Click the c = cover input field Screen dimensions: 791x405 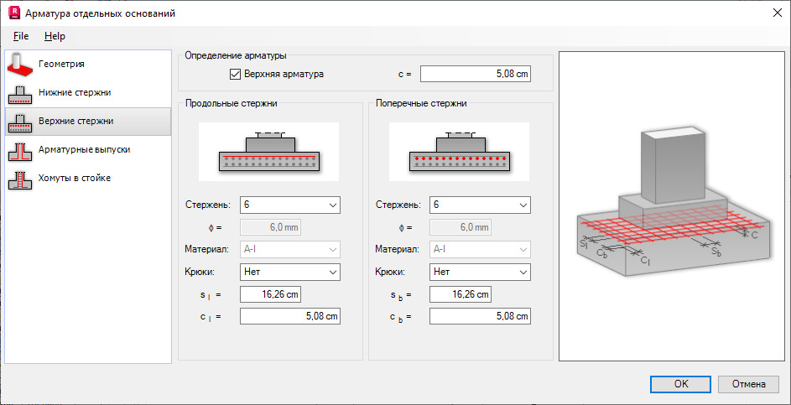(x=476, y=74)
